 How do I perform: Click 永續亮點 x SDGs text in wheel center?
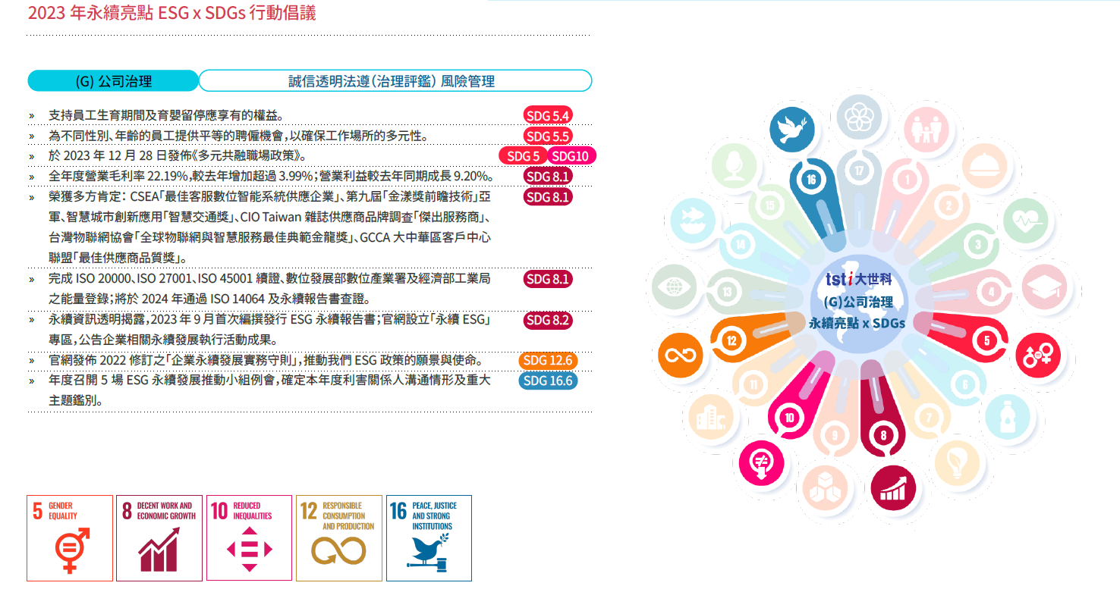(x=858, y=321)
